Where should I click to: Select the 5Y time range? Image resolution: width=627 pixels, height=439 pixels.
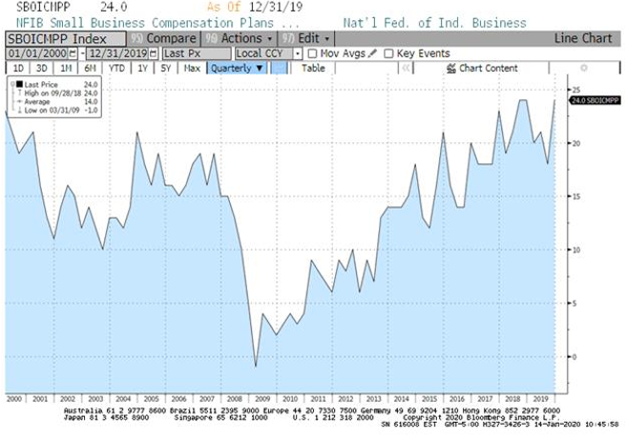pyautogui.click(x=166, y=69)
